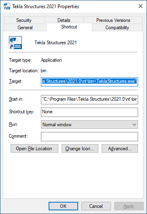
Task: Open the Change Icon dialog
Action: tap(80, 148)
